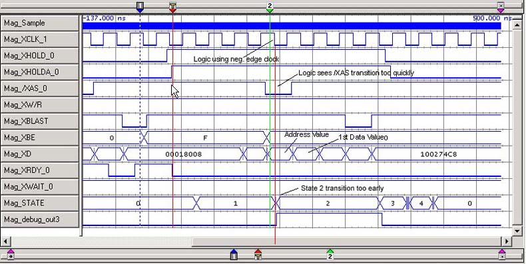The height and width of the screenshot is (264, 526).
Task: Click the red T trigger icon in bottom bar
Action: (258, 255)
